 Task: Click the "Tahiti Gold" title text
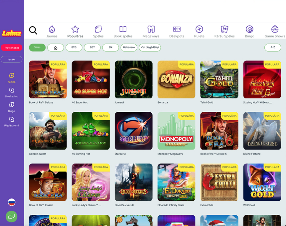(207, 102)
